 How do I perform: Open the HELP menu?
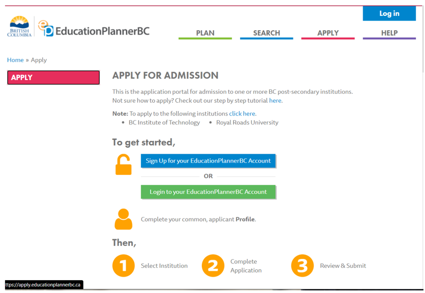point(389,33)
